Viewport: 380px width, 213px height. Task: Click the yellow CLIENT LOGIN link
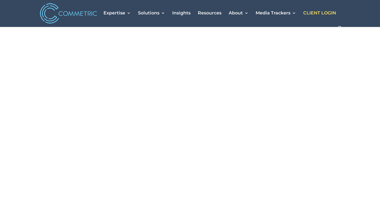[x=319, y=13]
